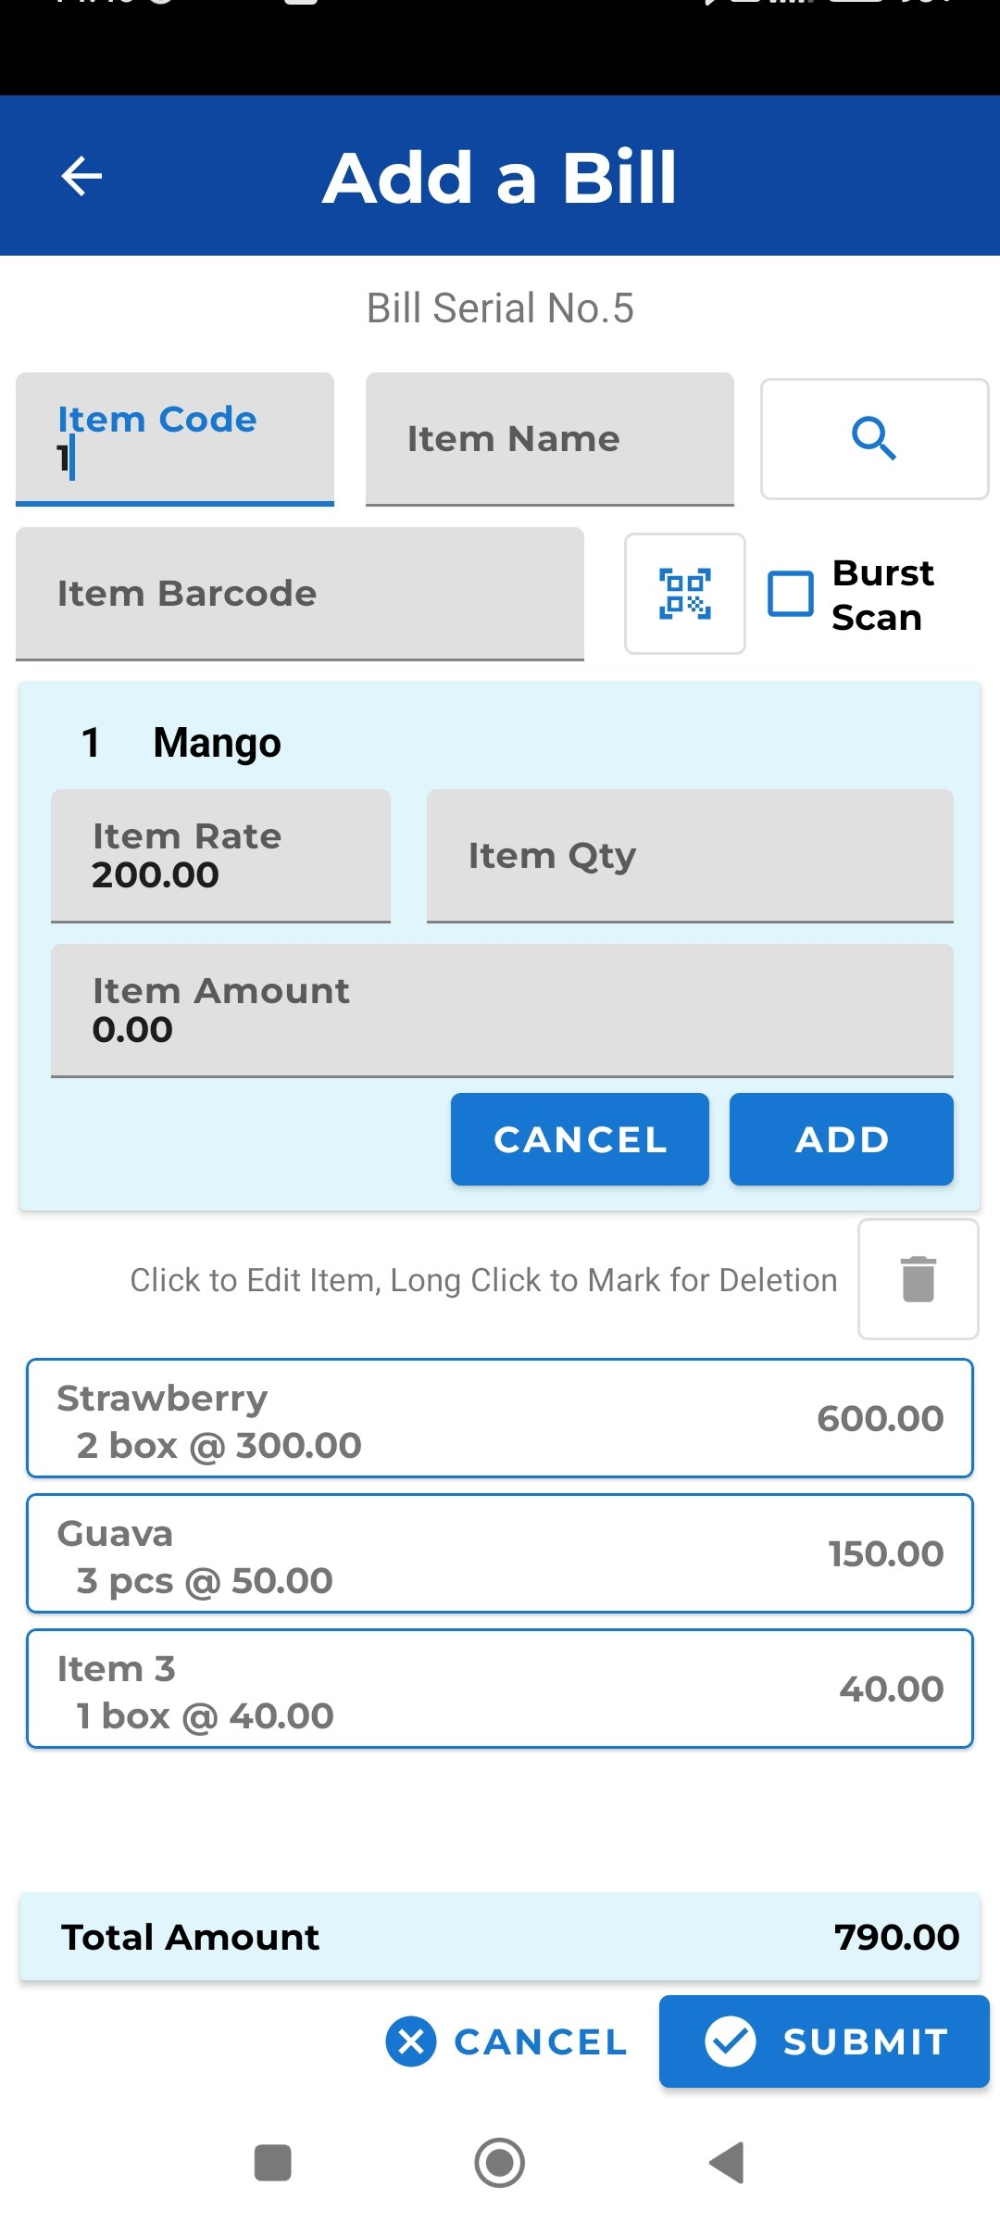
Task: Tap the Android home circle icon
Action: [500, 2163]
